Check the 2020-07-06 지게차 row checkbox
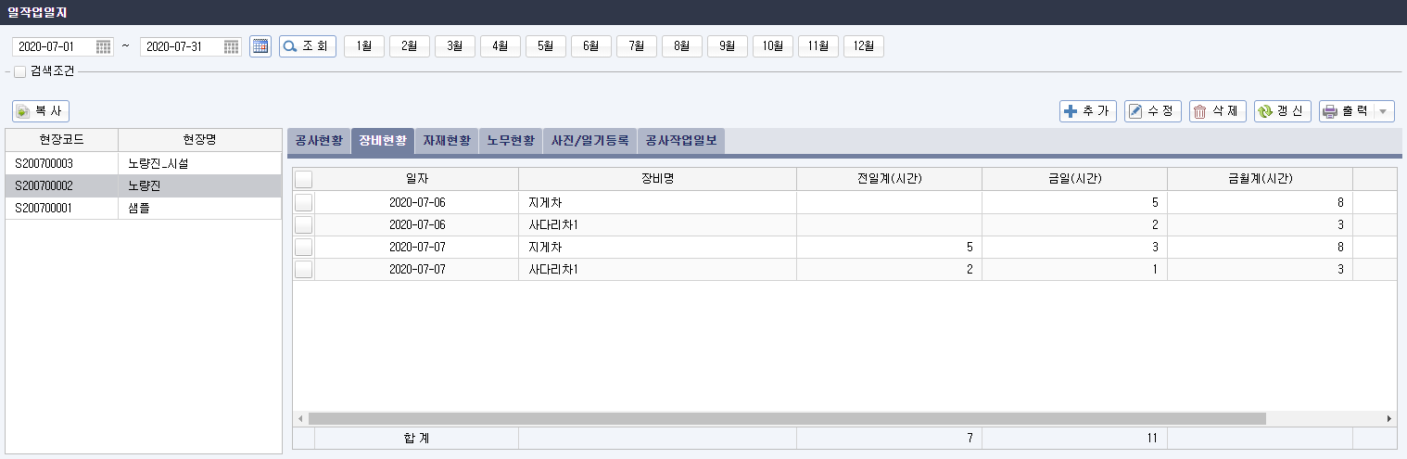 (x=304, y=201)
